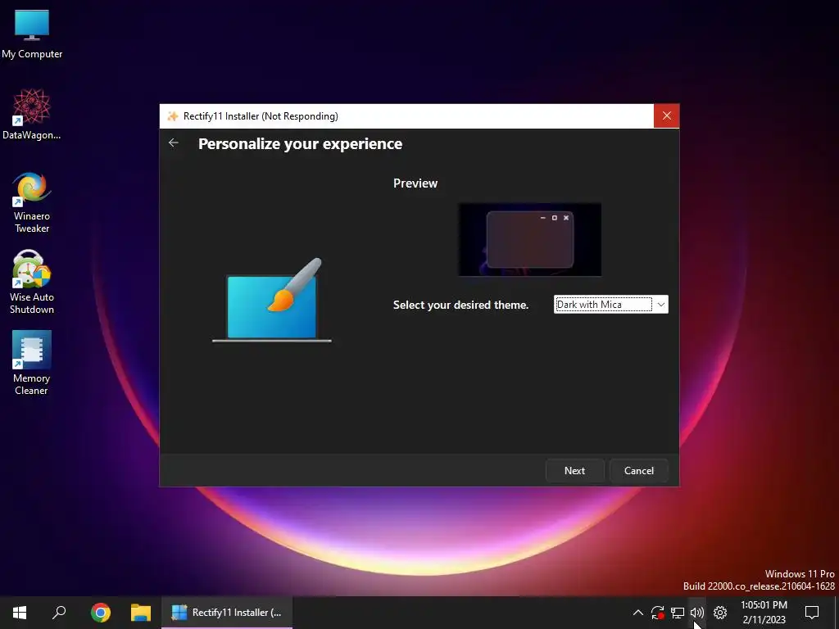The image size is (839, 629).
Task: Click the Rectify11 Installer title bar icon
Action: pos(172,116)
